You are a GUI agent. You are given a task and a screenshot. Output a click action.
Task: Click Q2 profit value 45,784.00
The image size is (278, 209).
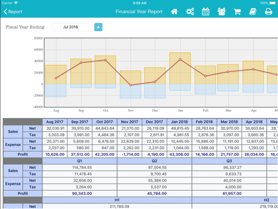click(157, 193)
